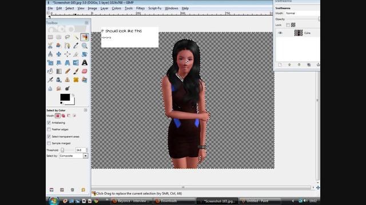366x205 pixels.
Task: Select the Paths tool
Action: click(x=67, y=46)
